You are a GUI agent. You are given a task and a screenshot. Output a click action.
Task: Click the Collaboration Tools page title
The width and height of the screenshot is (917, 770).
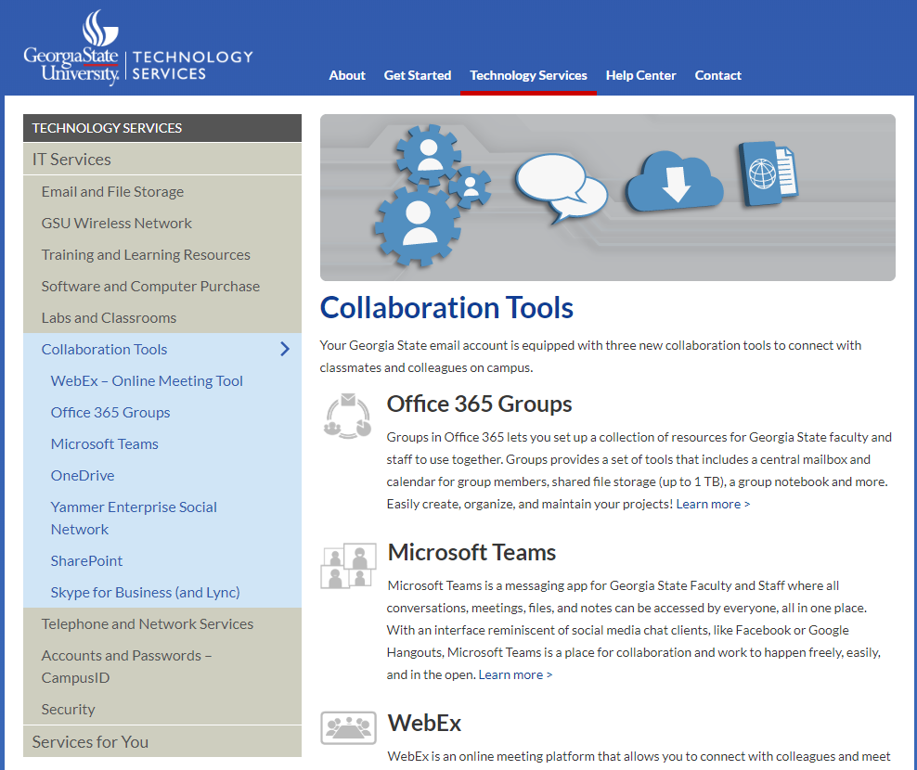pos(446,307)
